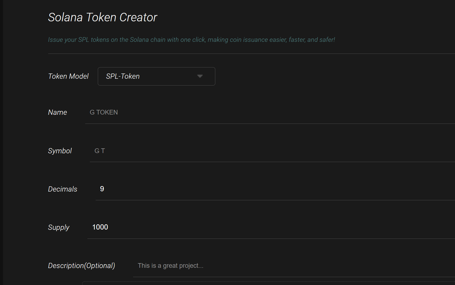Click the Symbol field containing G T
This screenshot has height=285, width=455.
192,151
